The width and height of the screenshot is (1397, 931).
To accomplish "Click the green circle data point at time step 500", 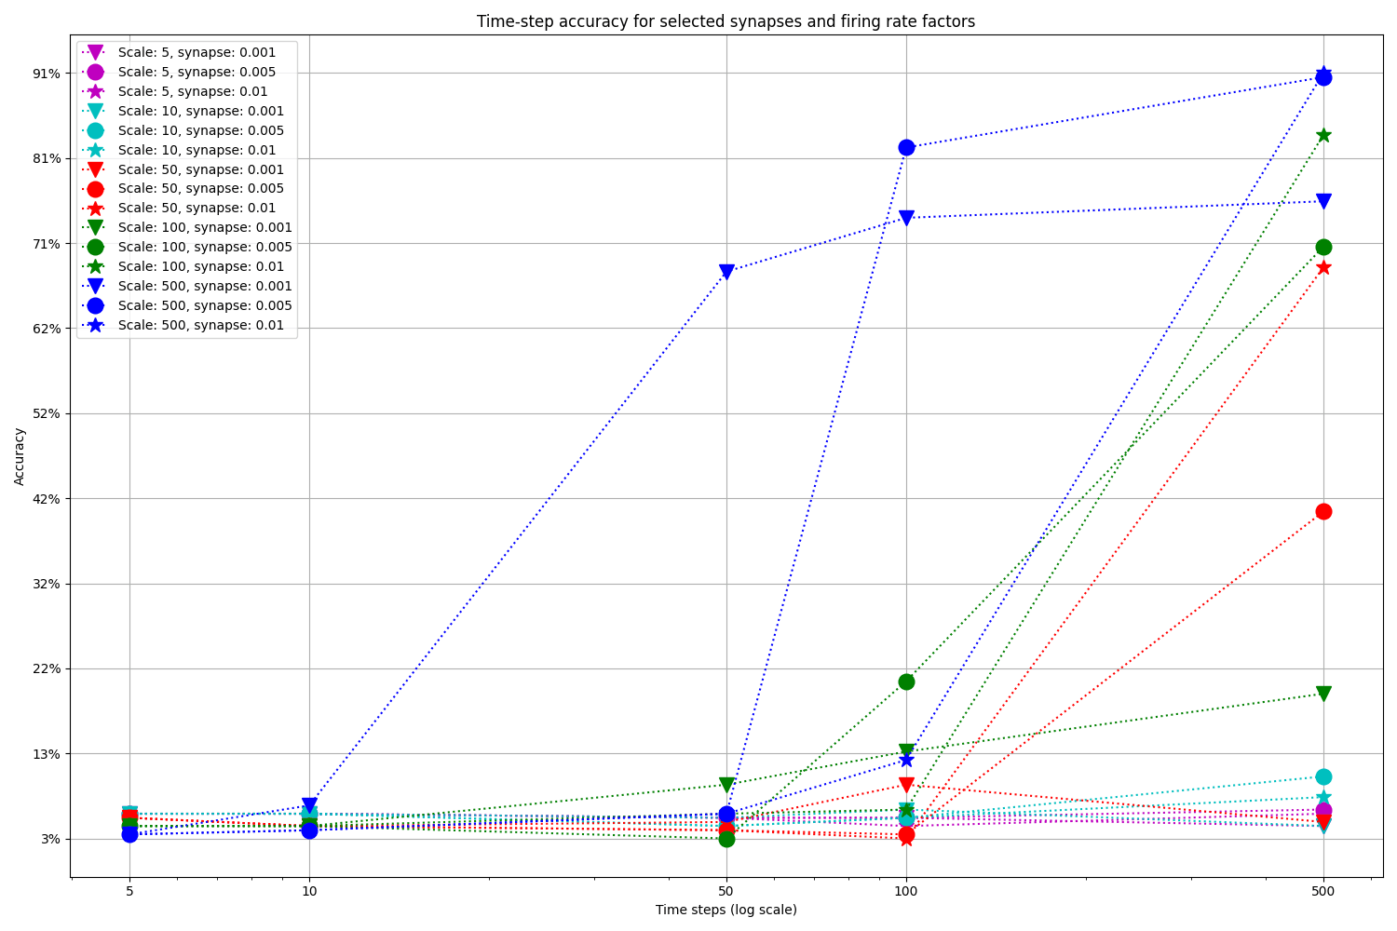I will click(1323, 247).
